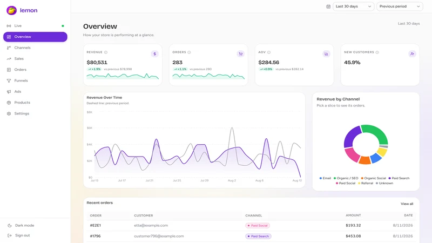432x243 pixels.
Task: Click the Settings gear icon
Action: click(9, 113)
